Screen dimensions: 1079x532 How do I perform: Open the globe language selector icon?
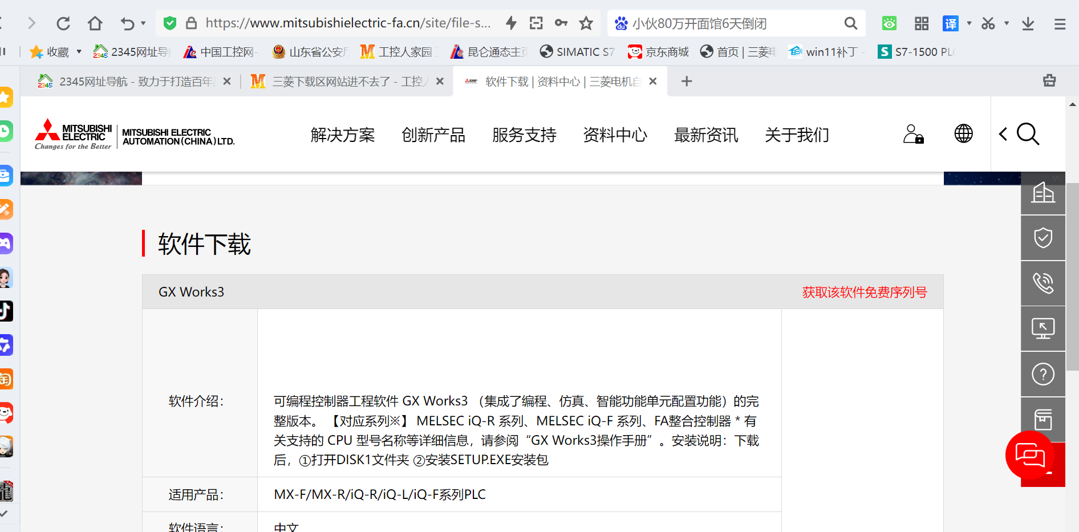pyautogui.click(x=963, y=134)
